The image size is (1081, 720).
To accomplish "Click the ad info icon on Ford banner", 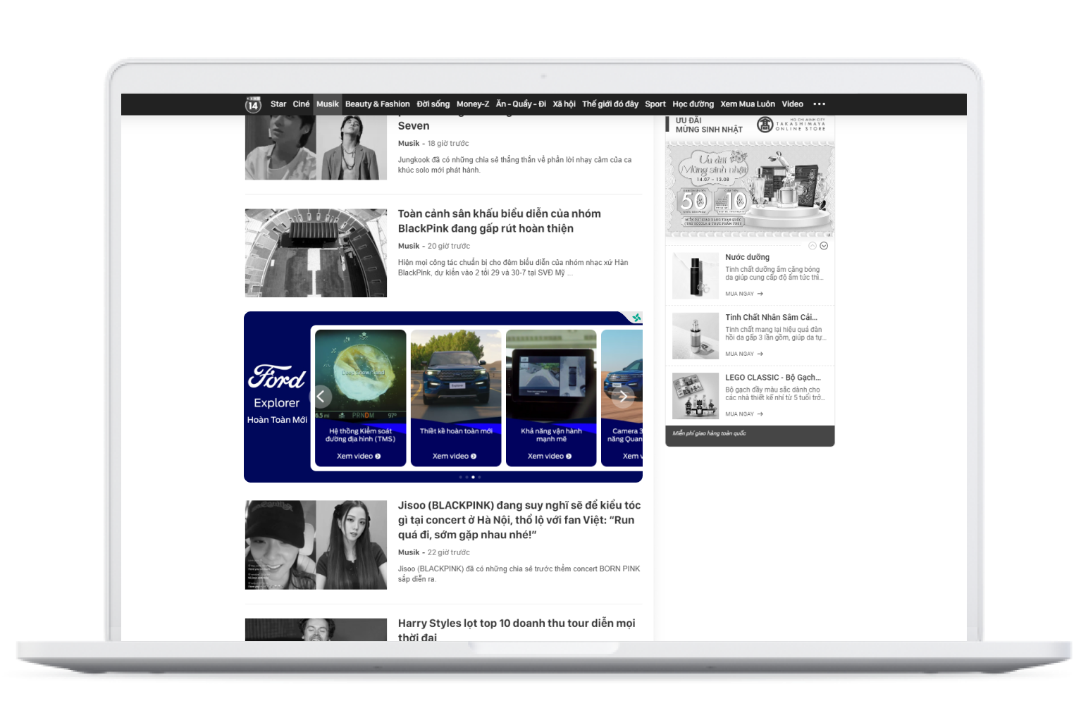I will tap(636, 318).
